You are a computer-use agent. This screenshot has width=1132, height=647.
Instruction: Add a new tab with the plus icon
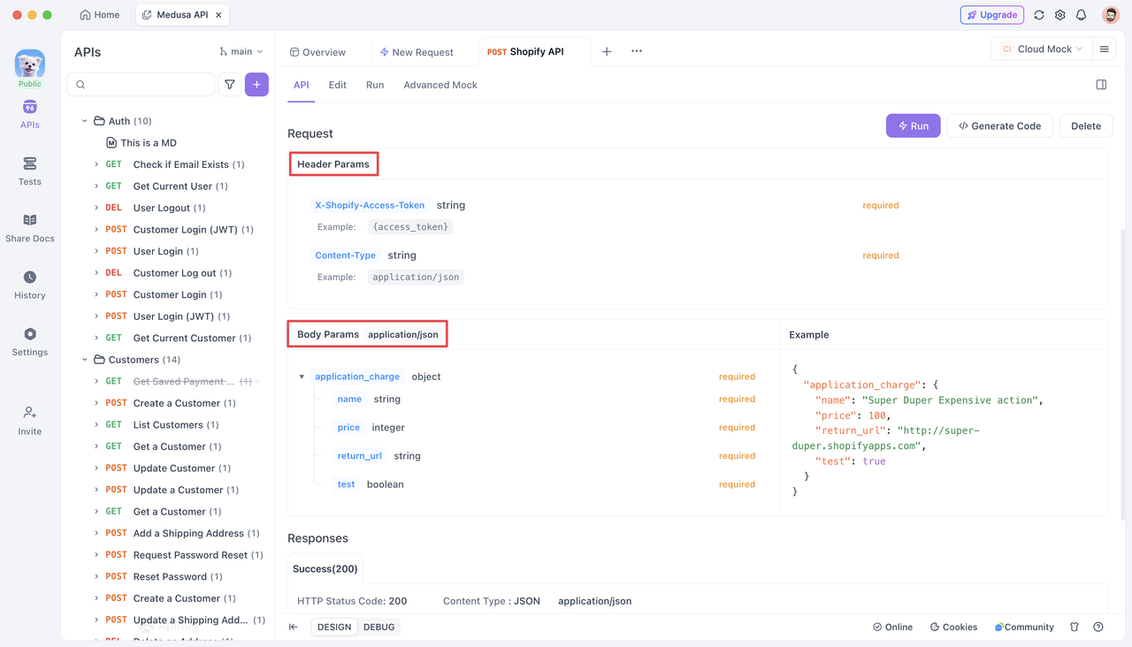(607, 52)
